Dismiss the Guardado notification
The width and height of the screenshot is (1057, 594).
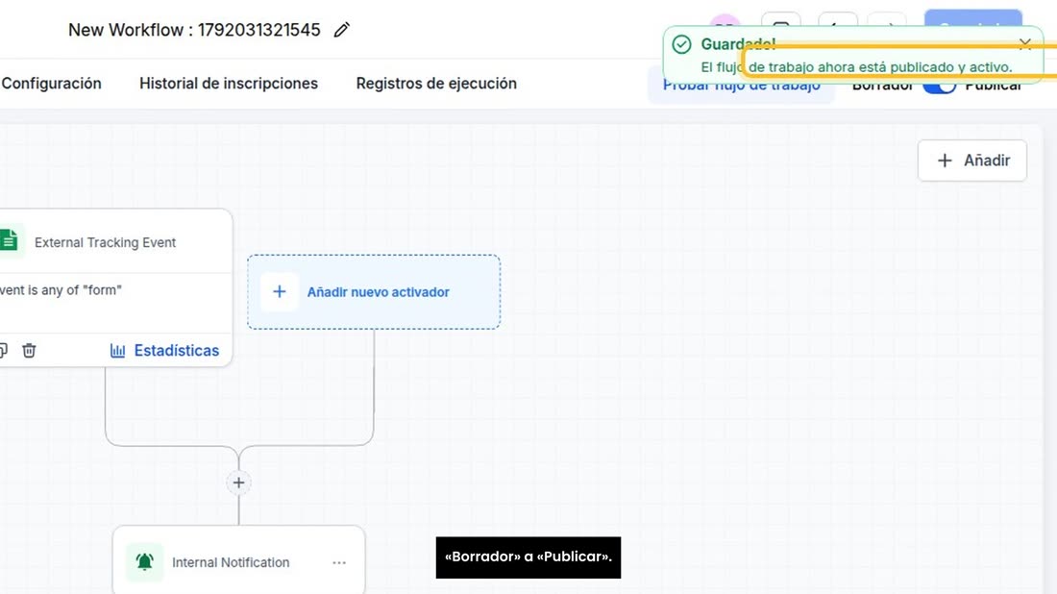[x=1025, y=44]
